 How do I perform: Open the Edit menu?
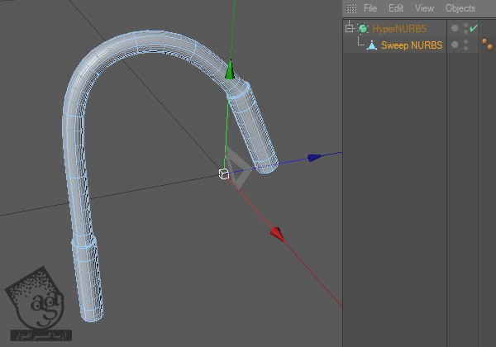[x=397, y=8]
